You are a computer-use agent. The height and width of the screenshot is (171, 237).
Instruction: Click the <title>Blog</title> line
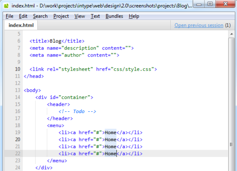(x=57, y=41)
